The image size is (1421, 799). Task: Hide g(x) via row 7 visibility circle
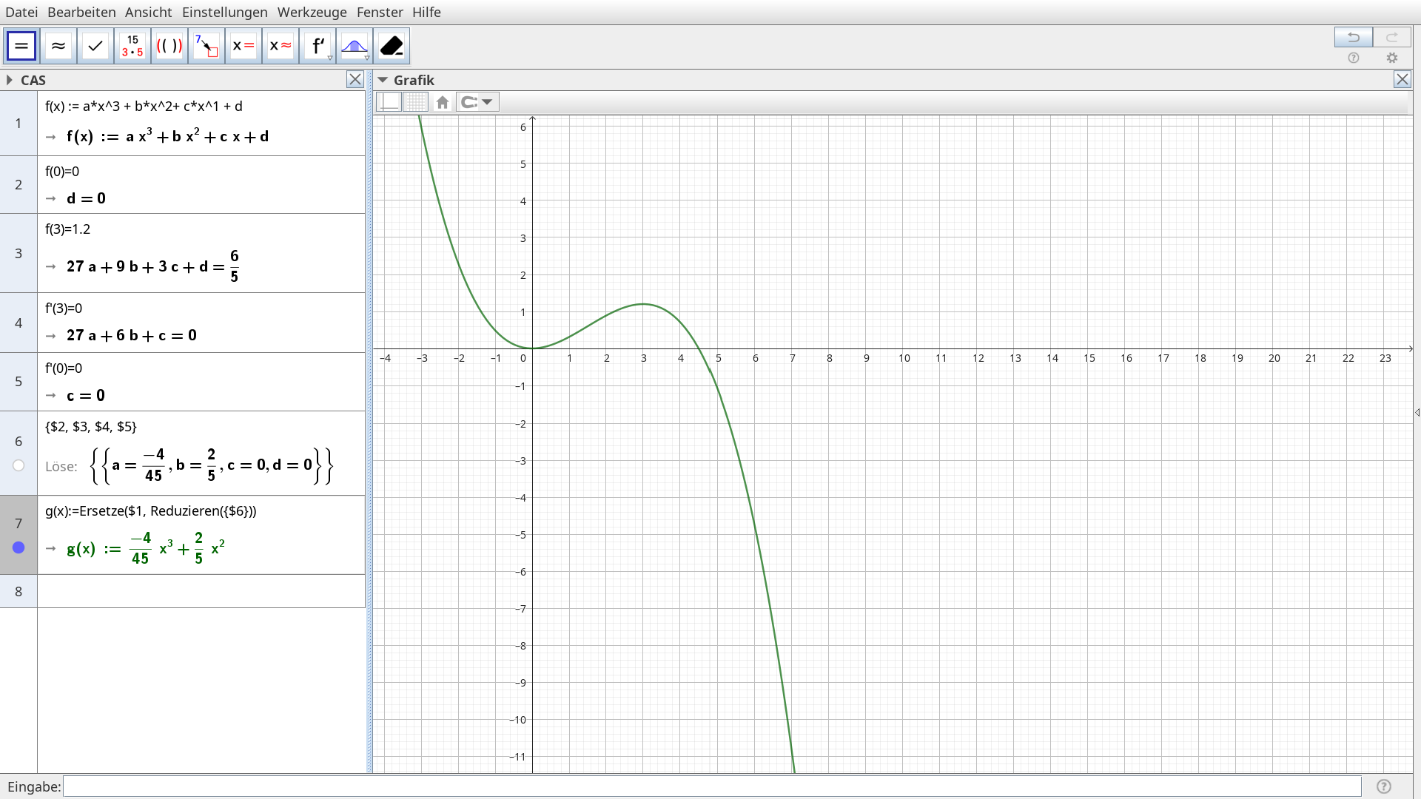coord(19,547)
